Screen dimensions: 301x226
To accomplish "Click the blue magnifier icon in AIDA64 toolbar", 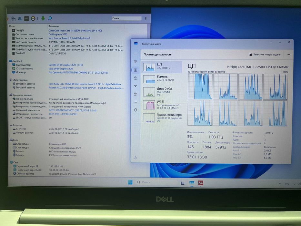I will (50, 18).
